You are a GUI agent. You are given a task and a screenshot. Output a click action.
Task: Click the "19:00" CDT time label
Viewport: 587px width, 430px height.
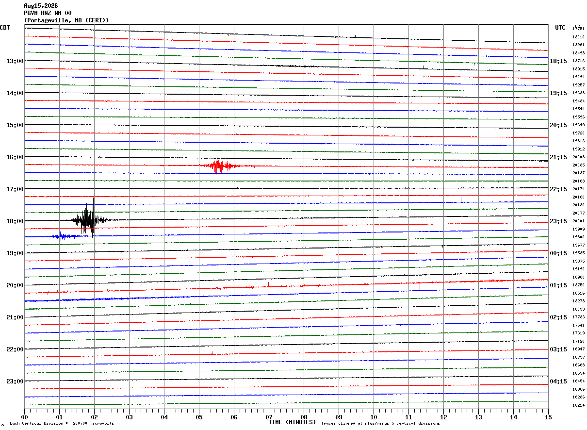pyautogui.click(x=15, y=253)
